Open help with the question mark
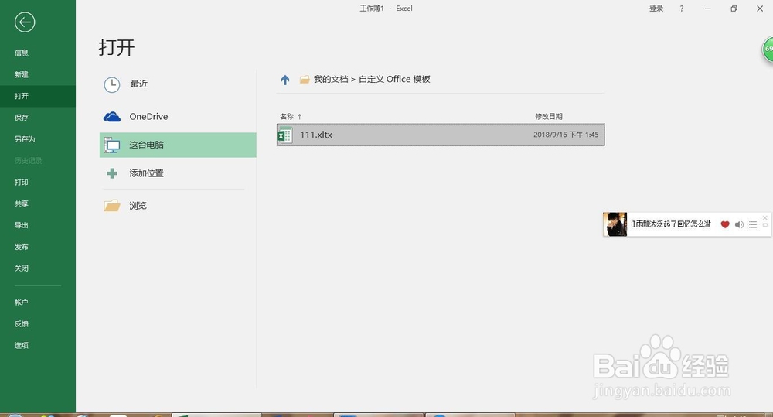This screenshot has height=417, width=773. [682, 9]
